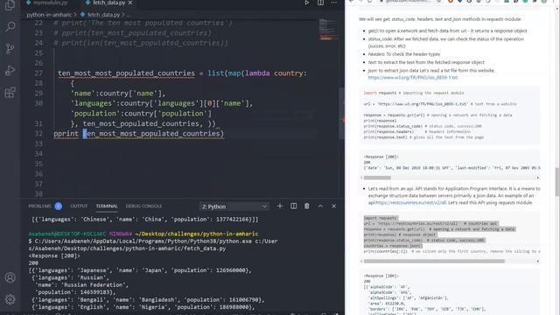The width and height of the screenshot is (560, 315).
Task: Click the '<Response [200]>' terminal line
Action: point(54,255)
